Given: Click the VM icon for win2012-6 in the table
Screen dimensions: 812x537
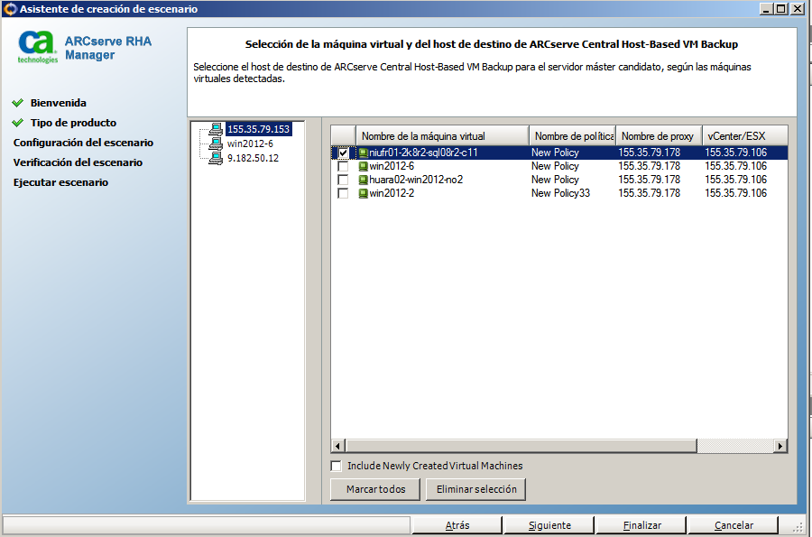Looking at the screenshot, I should tap(364, 166).
